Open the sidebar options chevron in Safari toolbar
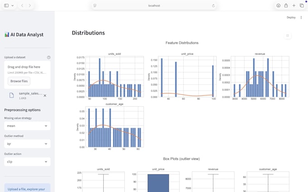308x192 pixels. pos(13,5)
